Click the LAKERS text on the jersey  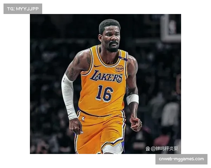(106, 77)
